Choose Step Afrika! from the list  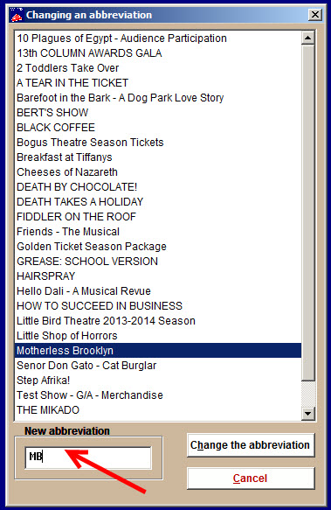tap(158, 381)
